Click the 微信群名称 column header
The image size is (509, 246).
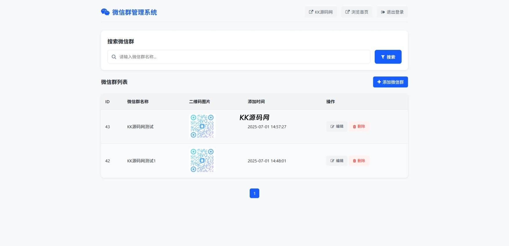(x=138, y=102)
